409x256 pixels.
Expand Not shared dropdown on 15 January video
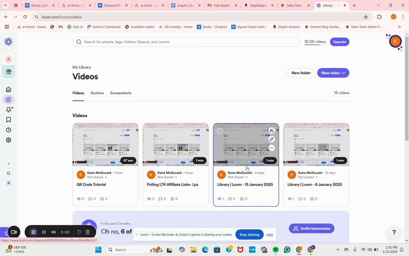point(238,177)
